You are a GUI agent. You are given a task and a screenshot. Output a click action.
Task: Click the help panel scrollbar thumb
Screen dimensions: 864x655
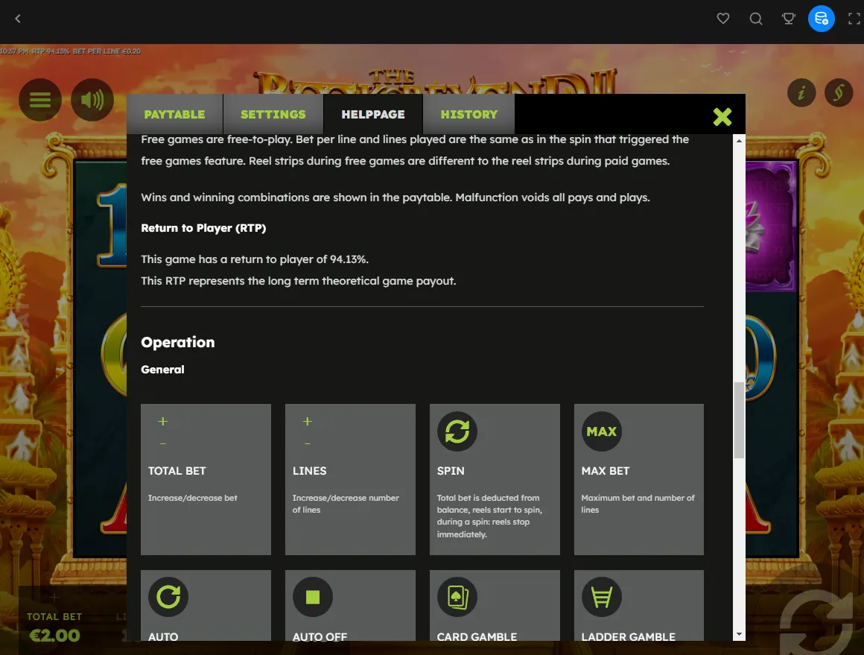(x=739, y=420)
